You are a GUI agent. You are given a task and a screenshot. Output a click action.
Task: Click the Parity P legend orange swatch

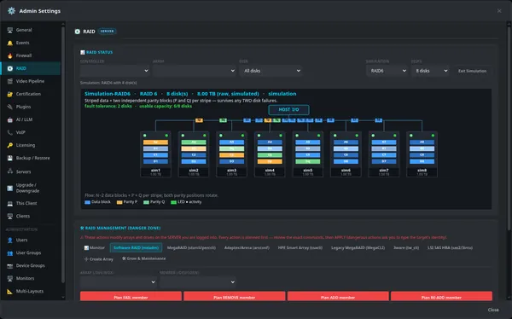pyautogui.click(x=119, y=202)
